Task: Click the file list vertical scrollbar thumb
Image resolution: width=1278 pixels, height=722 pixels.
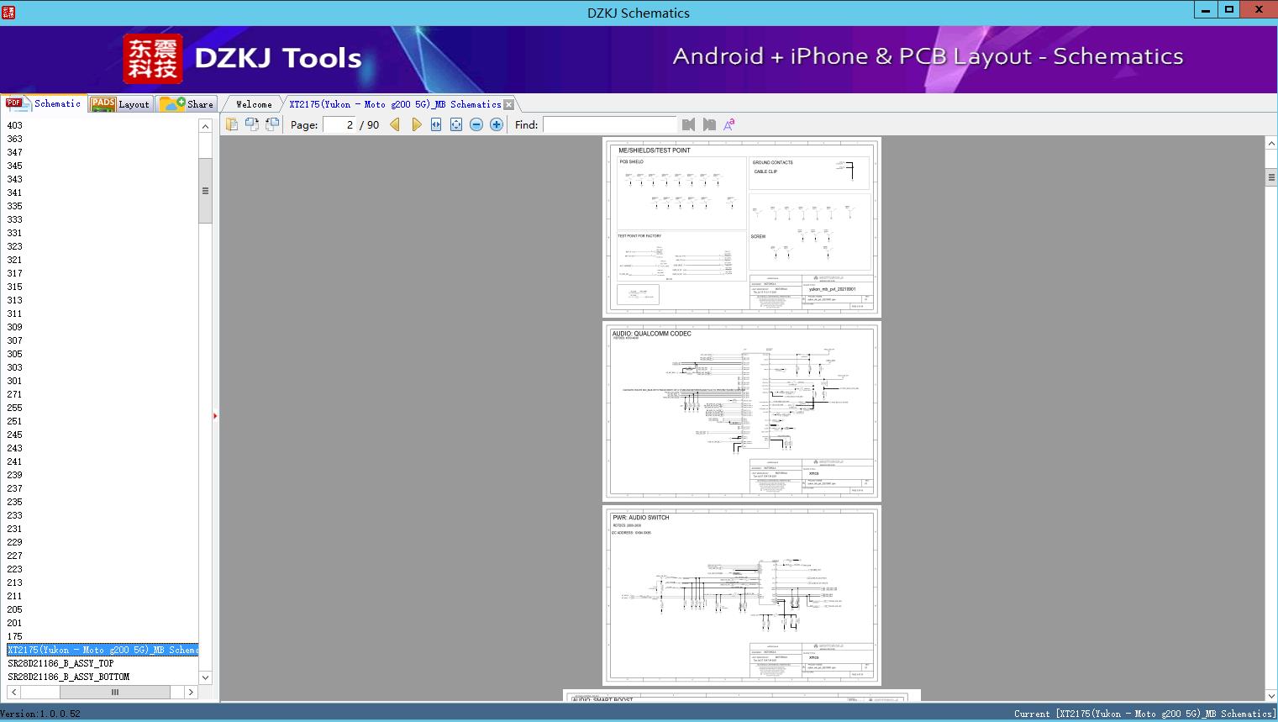Action: pos(205,191)
